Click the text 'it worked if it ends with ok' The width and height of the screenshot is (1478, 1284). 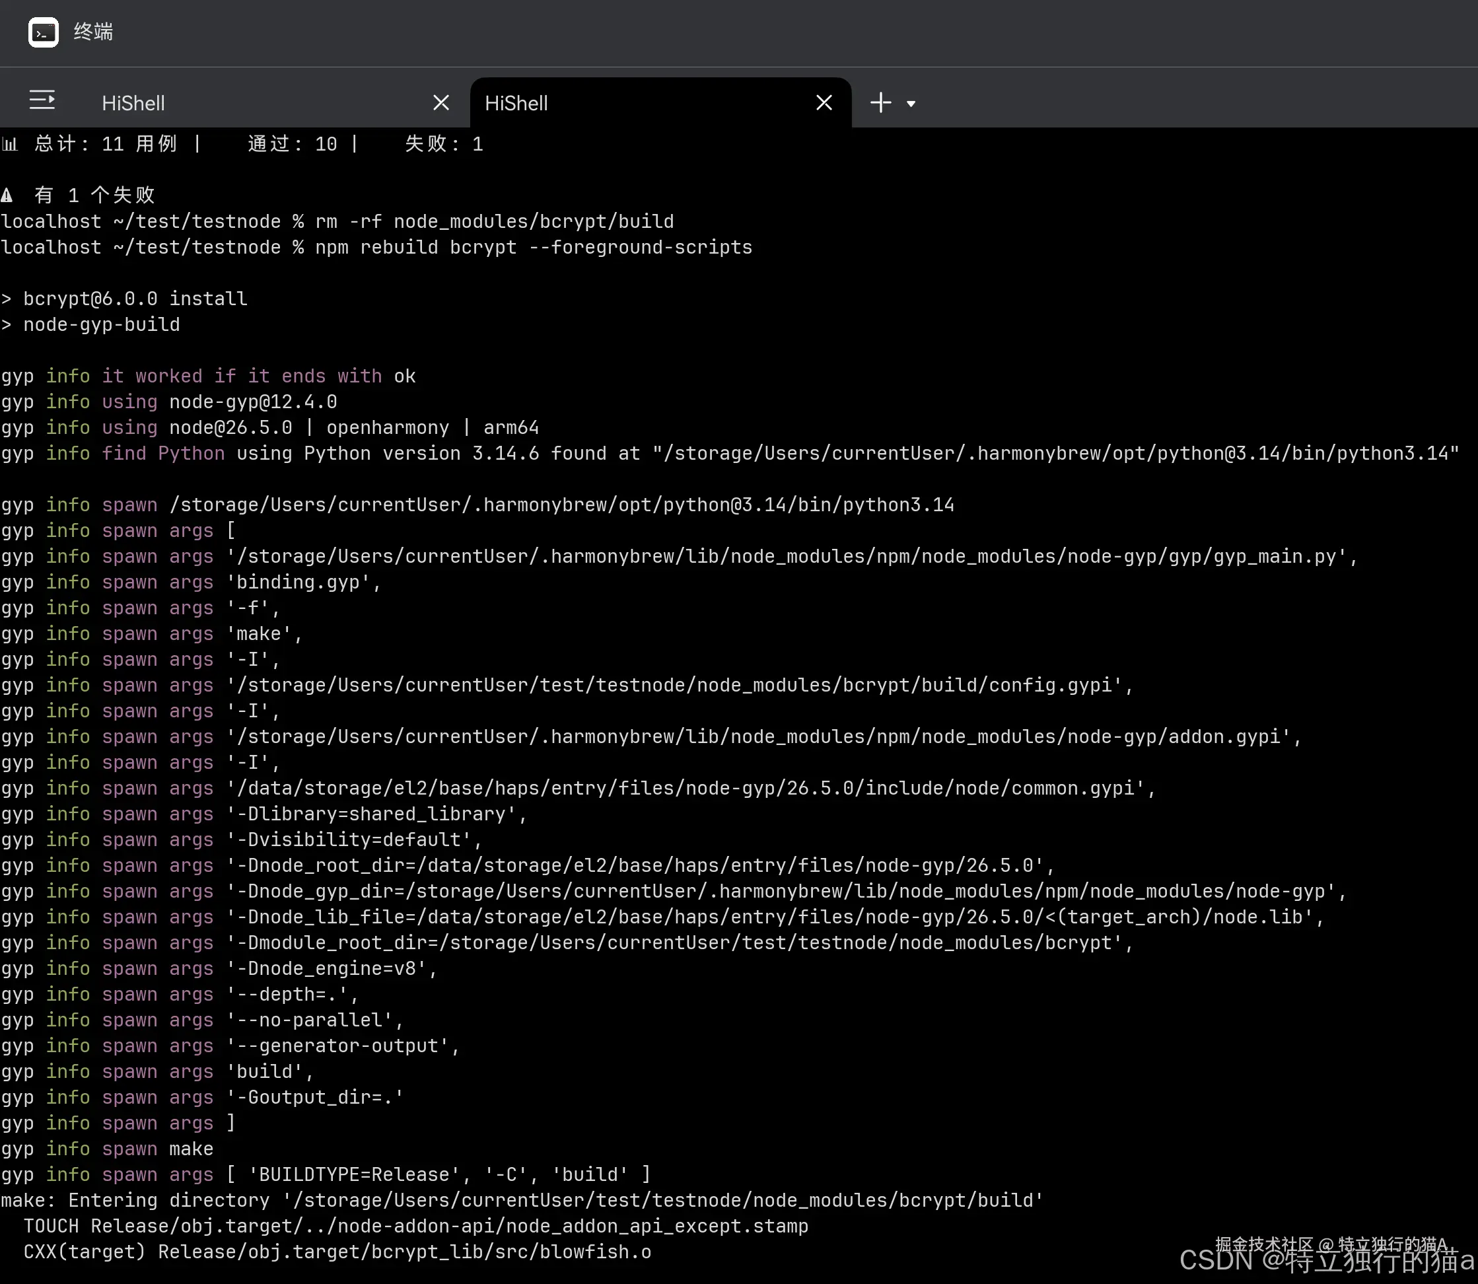coord(259,376)
